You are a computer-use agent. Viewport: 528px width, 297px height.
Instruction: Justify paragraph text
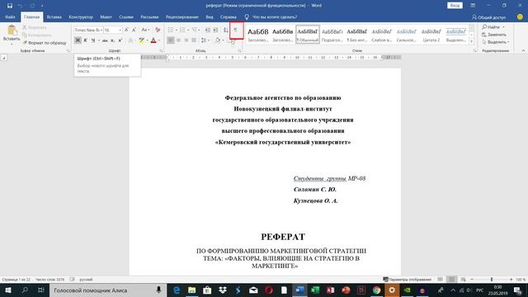click(x=194, y=40)
